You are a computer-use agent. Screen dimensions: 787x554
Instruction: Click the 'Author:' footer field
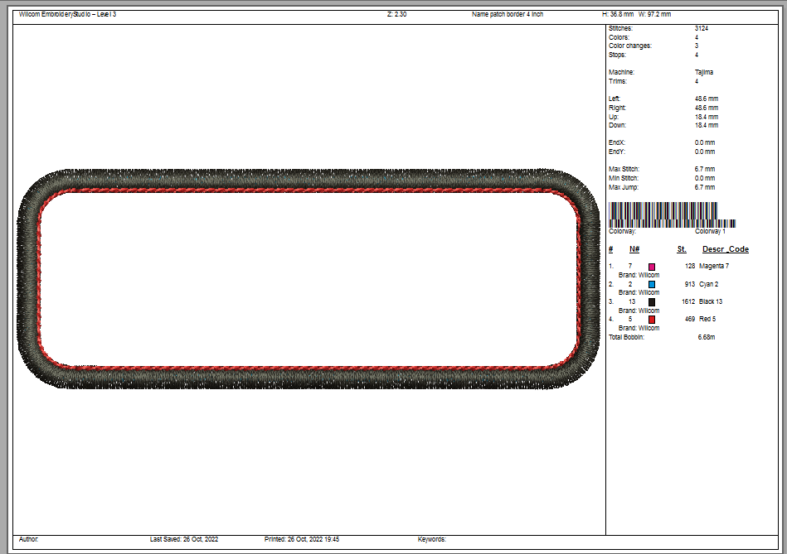[28, 539]
